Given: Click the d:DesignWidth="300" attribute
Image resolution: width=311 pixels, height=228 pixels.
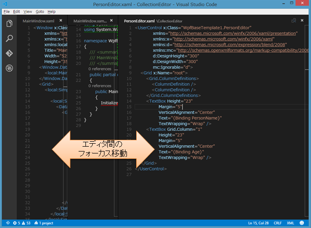Looking at the screenshot, I should [x=175, y=62].
